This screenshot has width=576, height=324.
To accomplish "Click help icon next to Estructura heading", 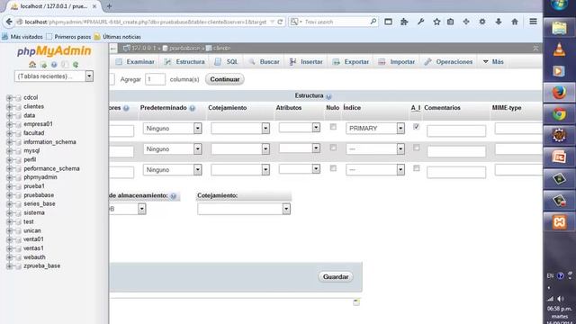I will click(x=328, y=96).
